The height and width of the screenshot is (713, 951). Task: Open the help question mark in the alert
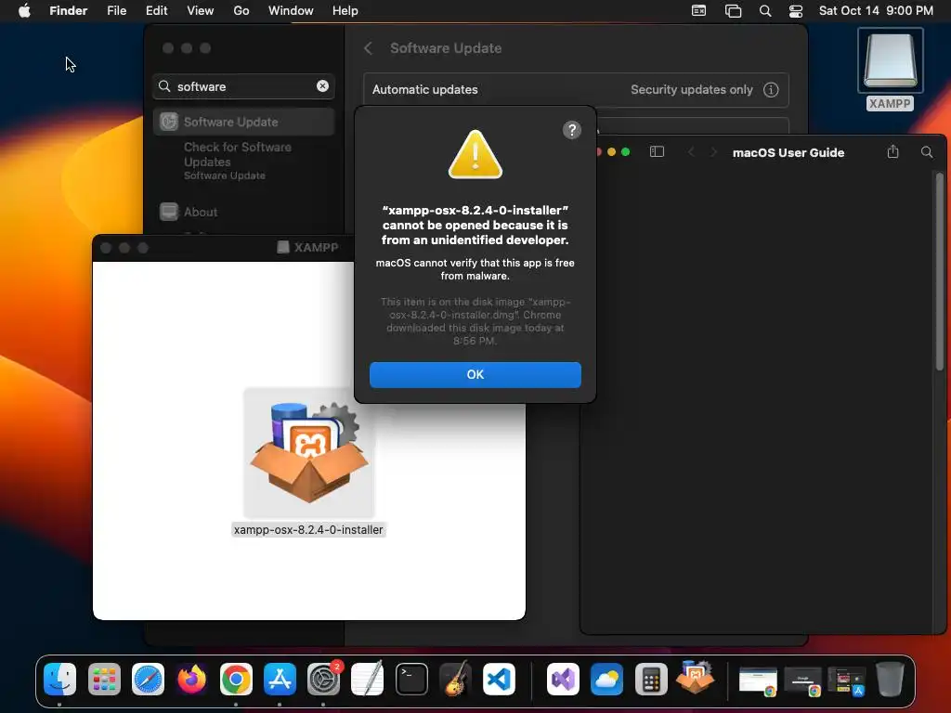[x=571, y=130]
